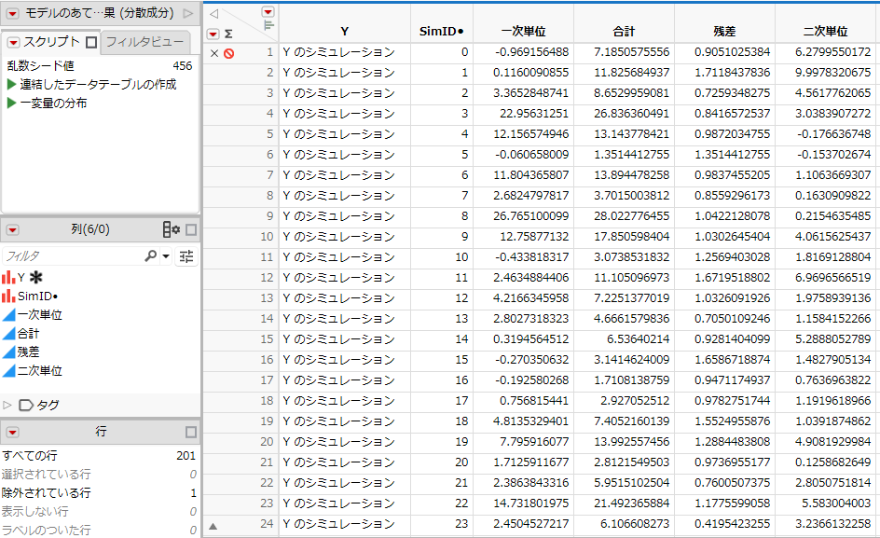Select SimID column in the column list
The height and width of the screenshot is (538, 880).
[37, 296]
